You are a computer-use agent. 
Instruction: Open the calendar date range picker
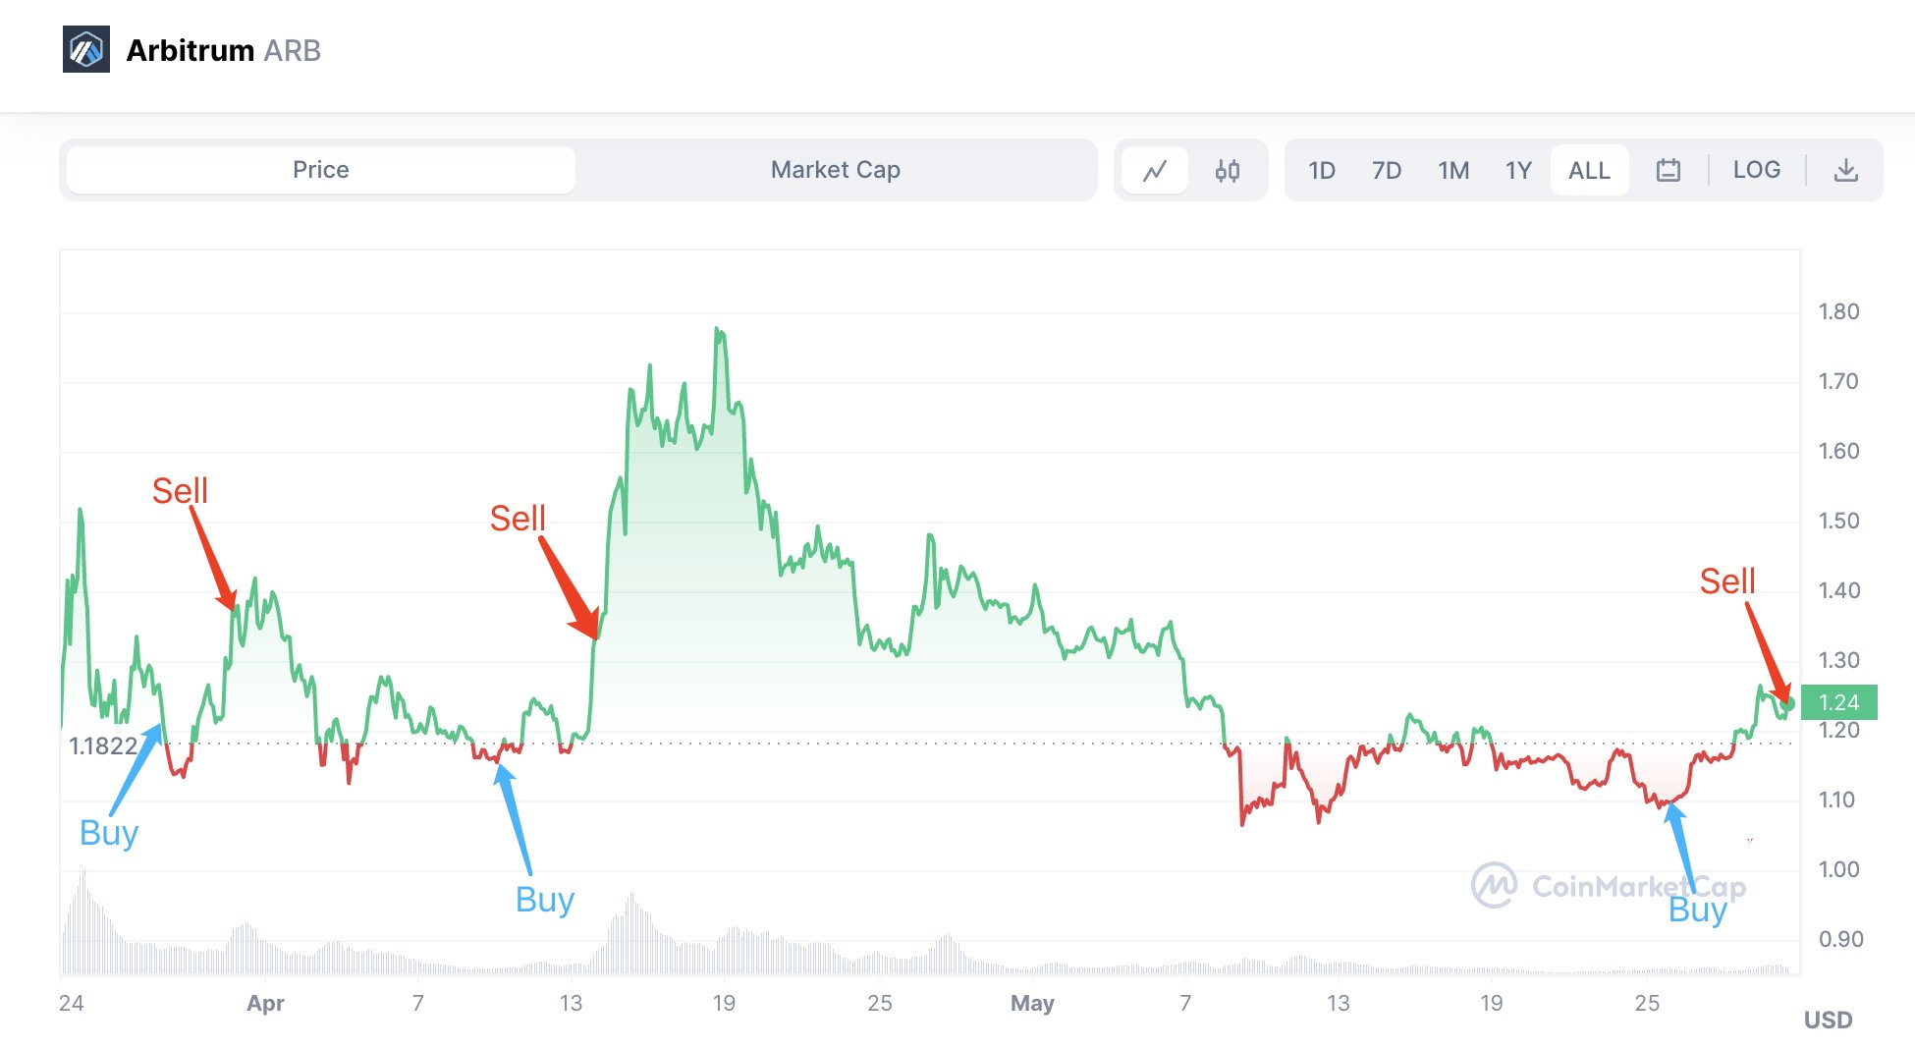[x=1668, y=170]
